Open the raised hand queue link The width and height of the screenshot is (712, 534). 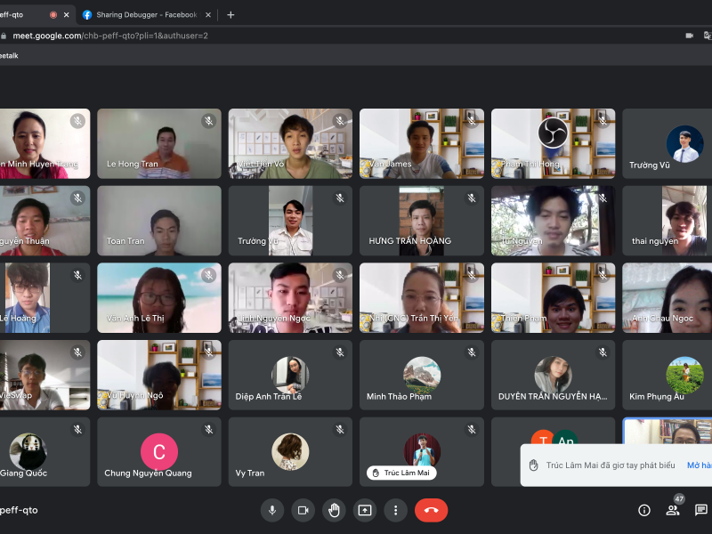point(699,465)
